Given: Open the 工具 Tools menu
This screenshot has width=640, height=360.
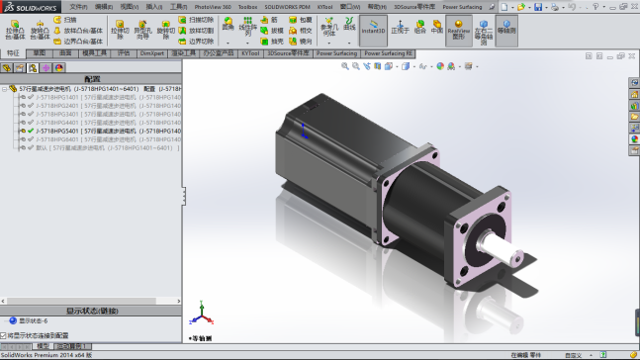Looking at the screenshot, I should coord(178,7).
